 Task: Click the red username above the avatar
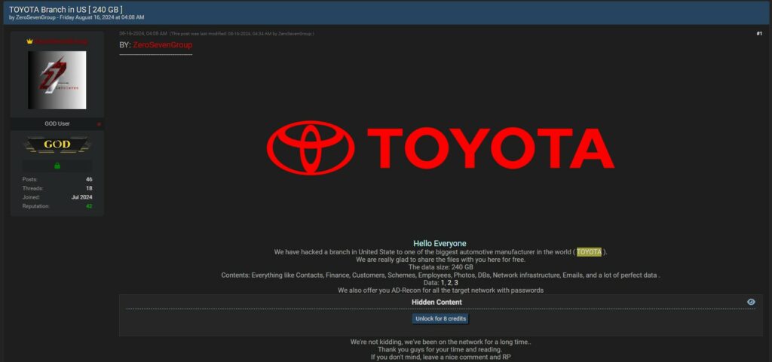click(x=60, y=41)
